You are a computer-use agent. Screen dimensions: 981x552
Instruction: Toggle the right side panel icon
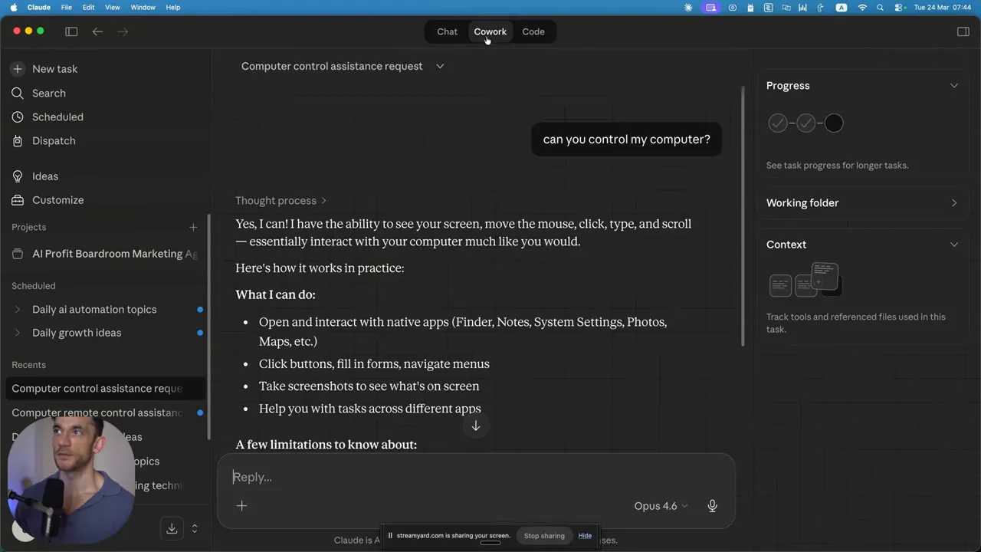(963, 31)
